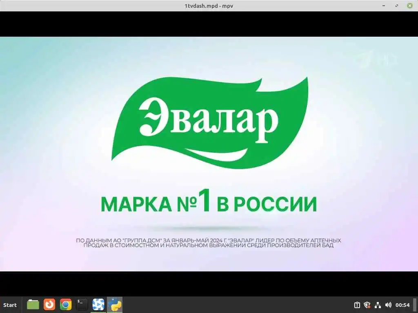Viewport: 418px width, 313px height.
Task: Open the network connections tray icon
Action: tap(378, 305)
